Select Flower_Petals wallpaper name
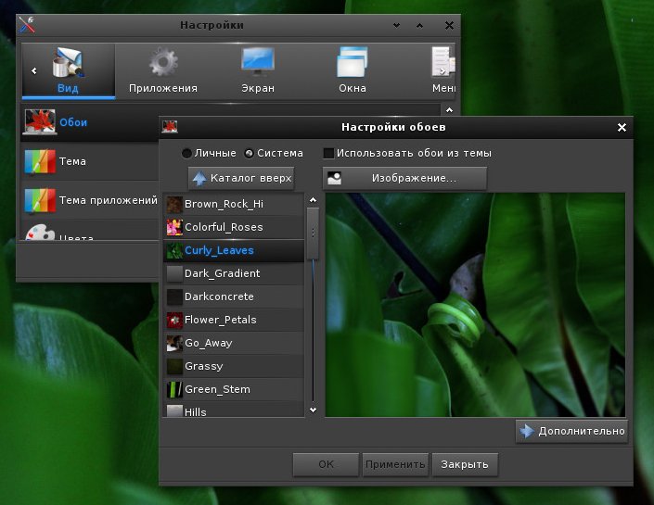This screenshot has width=654, height=505. pyautogui.click(x=221, y=320)
